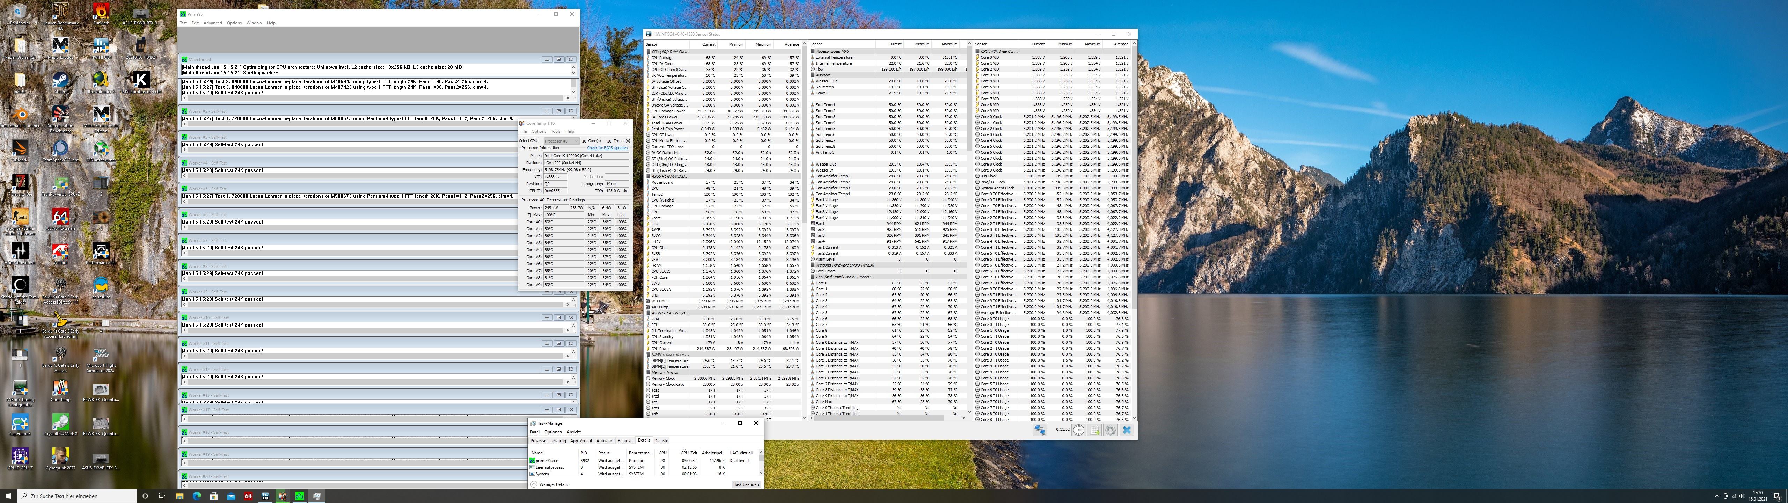The width and height of the screenshot is (1788, 503).
Task: Click the Cortana circle on taskbar
Action: (145, 496)
